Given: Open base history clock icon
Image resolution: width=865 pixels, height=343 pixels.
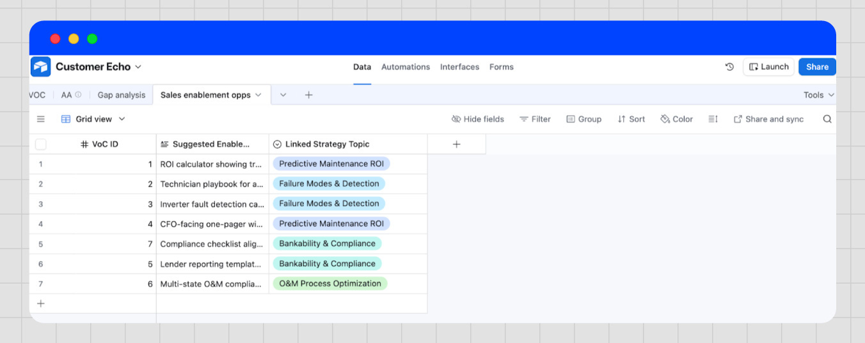Looking at the screenshot, I should coord(729,66).
